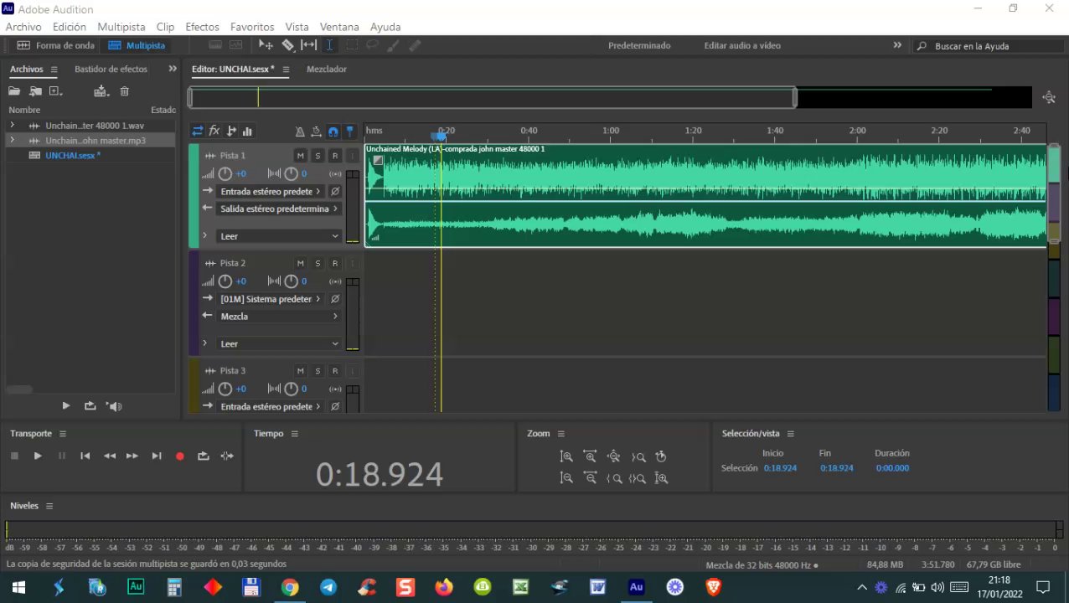The width and height of the screenshot is (1069, 603).
Task: Switch to the Mezclador tab
Action: (326, 70)
